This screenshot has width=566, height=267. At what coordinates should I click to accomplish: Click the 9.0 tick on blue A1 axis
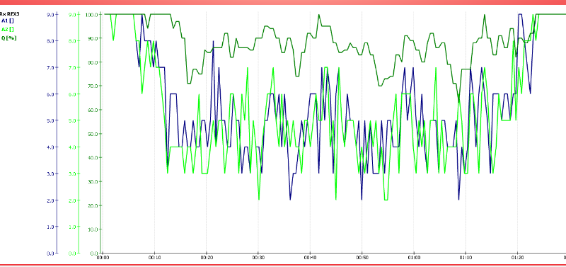(x=50, y=14)
